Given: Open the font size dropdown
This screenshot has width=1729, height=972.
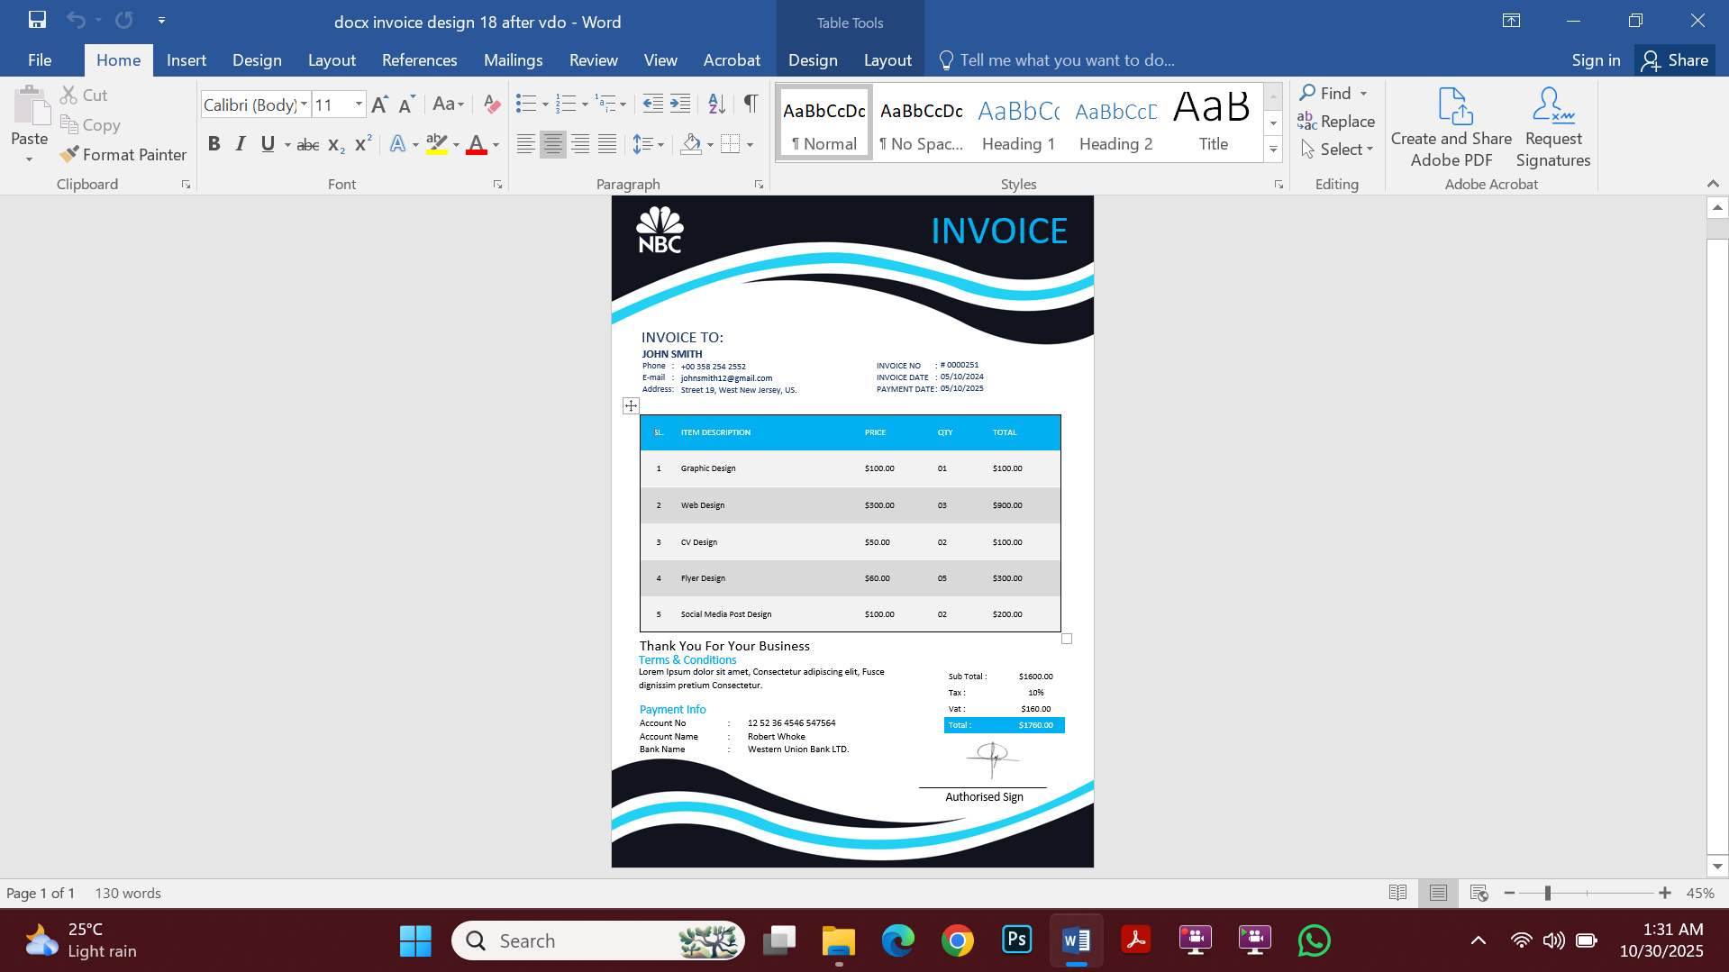Looking at the screenshot, I should click(358, 104).
